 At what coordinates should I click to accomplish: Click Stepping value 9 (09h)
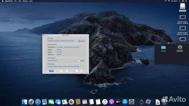point(59,54)
